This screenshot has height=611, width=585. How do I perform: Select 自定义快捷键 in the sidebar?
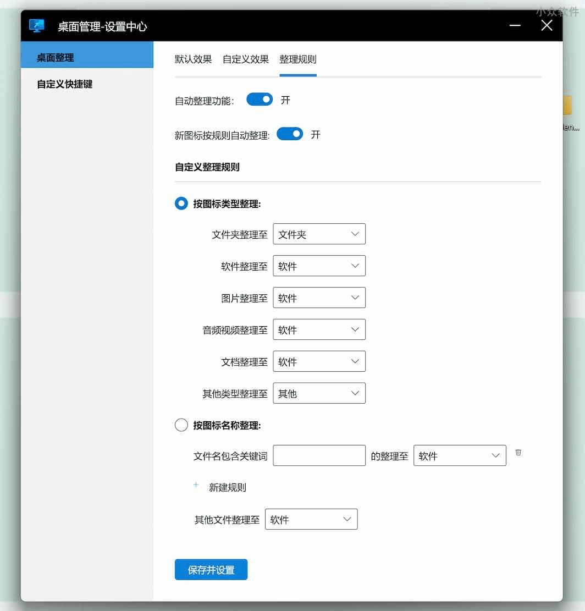pos(87,84)
